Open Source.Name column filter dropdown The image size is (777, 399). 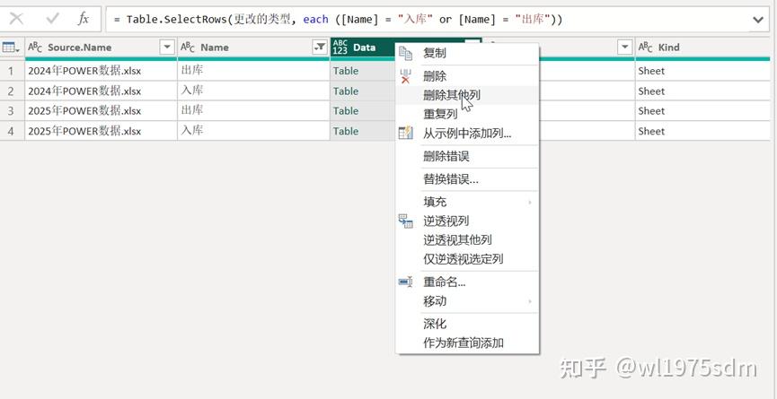[x=167, y=48]
